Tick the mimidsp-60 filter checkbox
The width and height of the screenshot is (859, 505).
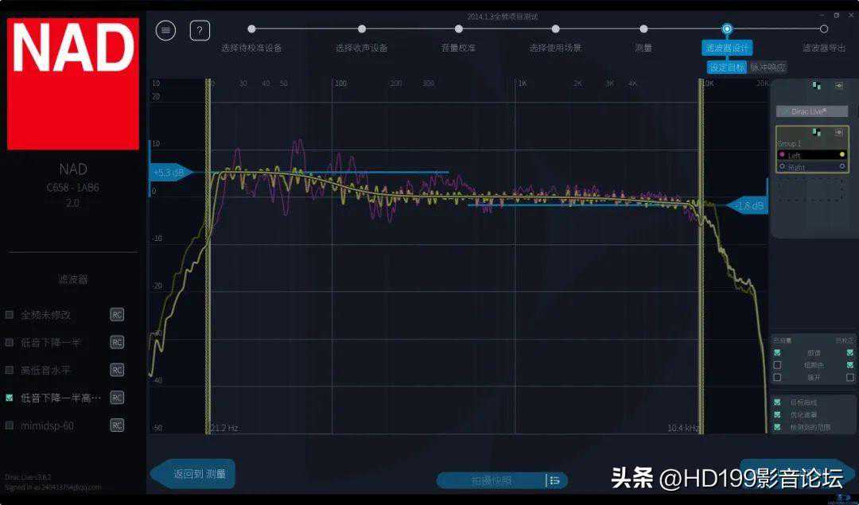click(10, 425)
